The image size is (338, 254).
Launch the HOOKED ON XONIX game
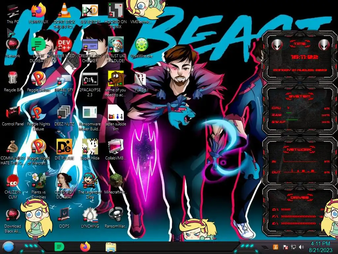[x=116, y=16]
